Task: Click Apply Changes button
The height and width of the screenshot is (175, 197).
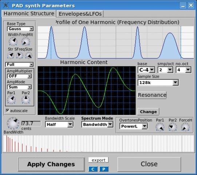Action: pyautogui.click(x=51, y=164)
